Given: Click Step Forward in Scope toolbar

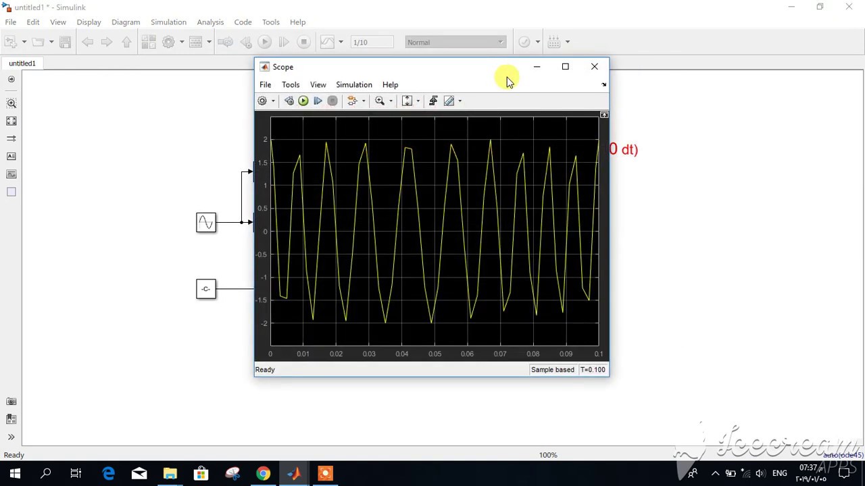Looking at the screenshot, I should click(x=318, y=101).
